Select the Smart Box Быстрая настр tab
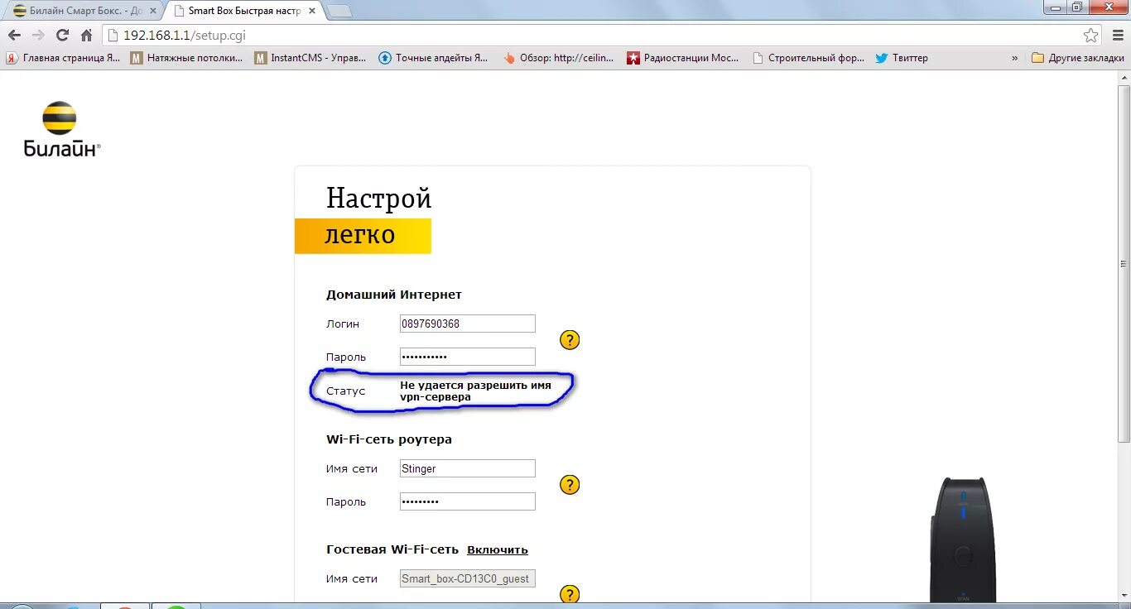The width and height of the screenshot is (1131, 609). click(243, 11)
